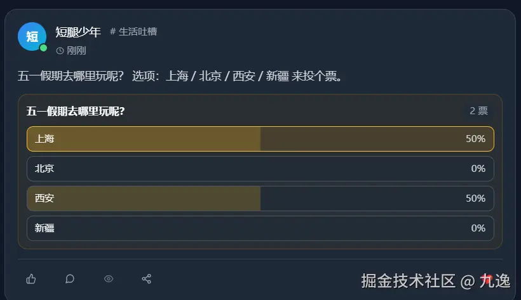The height and width of the screenshot is (300, 521).
Task: Click the green online status dot
Action: coord(43,48)
